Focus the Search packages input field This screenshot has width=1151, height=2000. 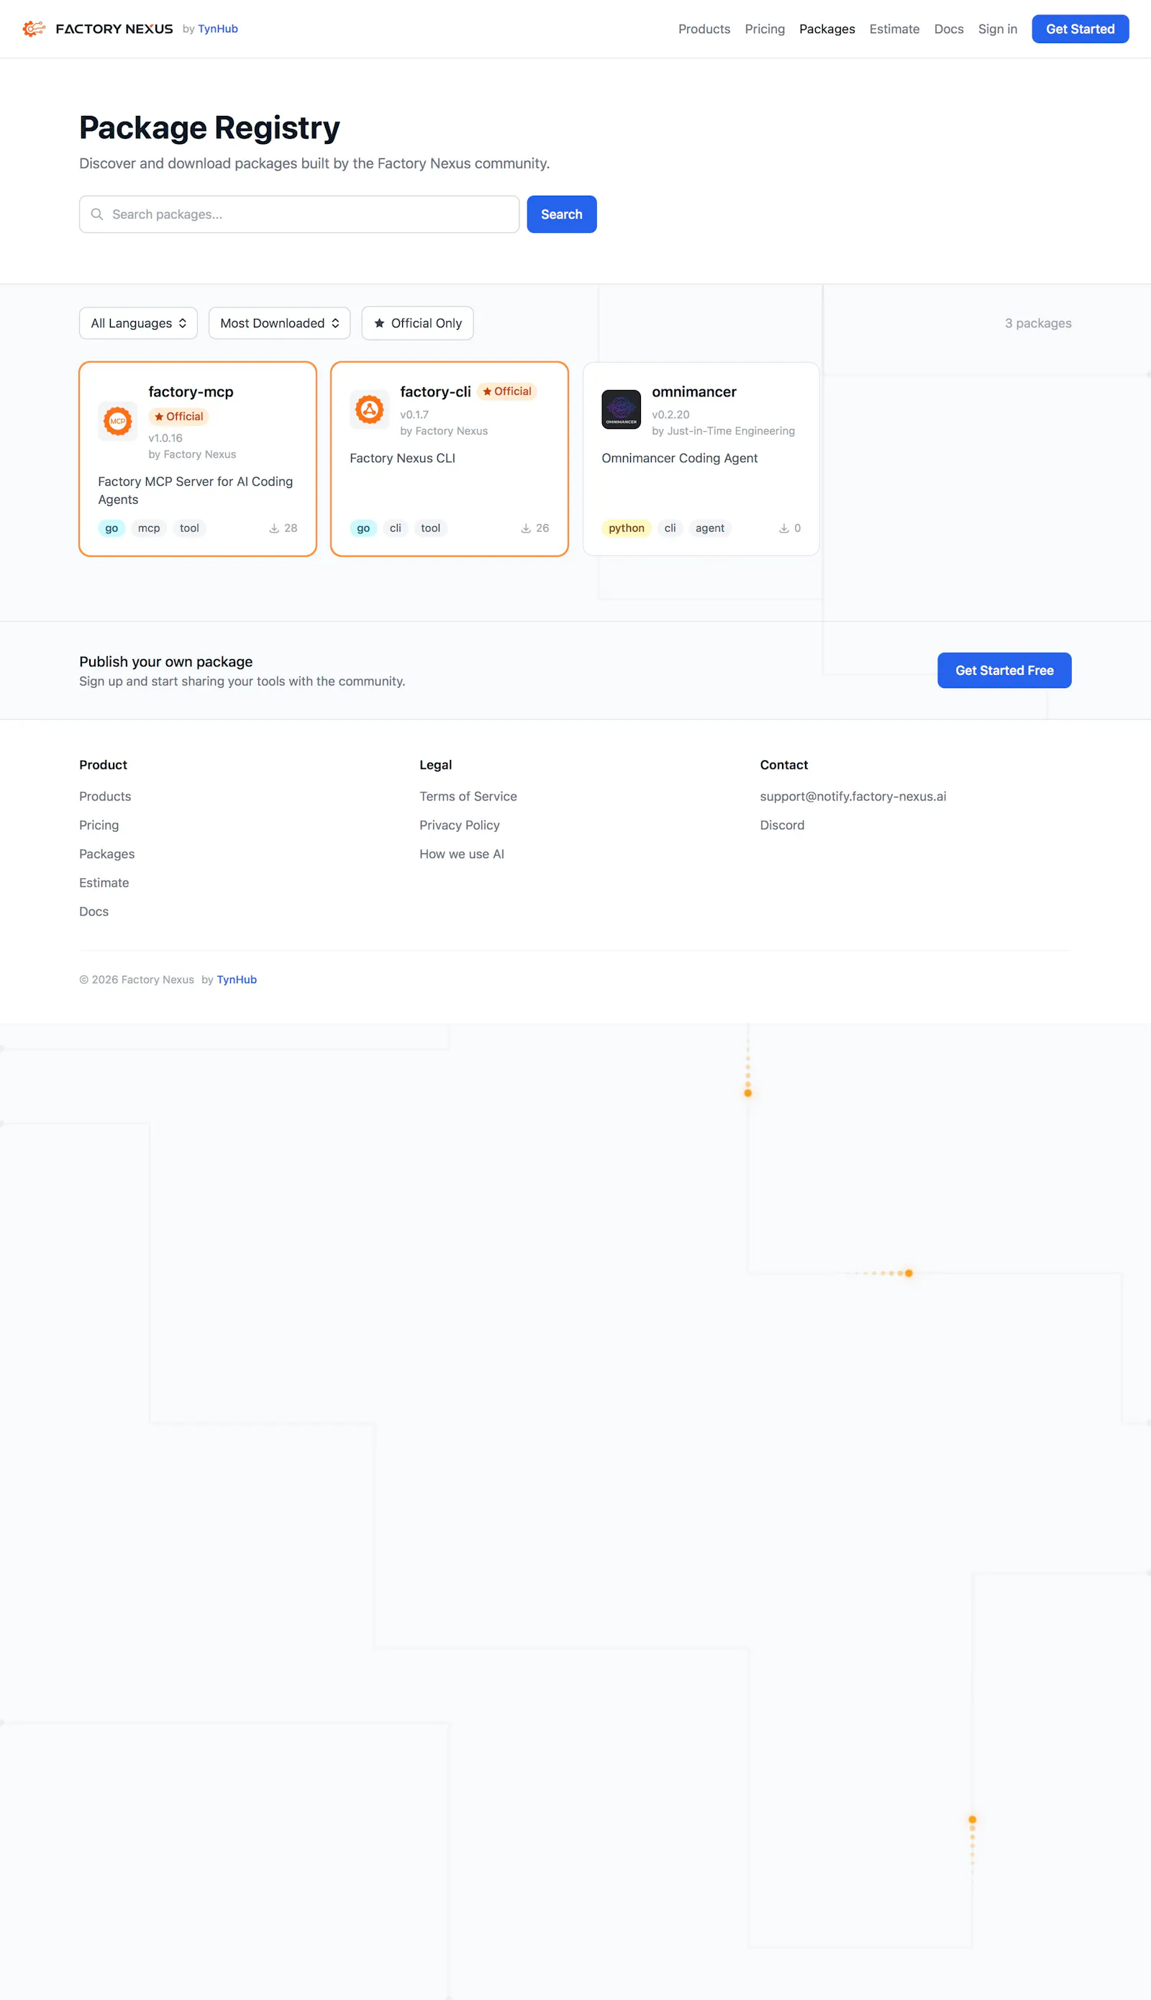pos(299,214)
